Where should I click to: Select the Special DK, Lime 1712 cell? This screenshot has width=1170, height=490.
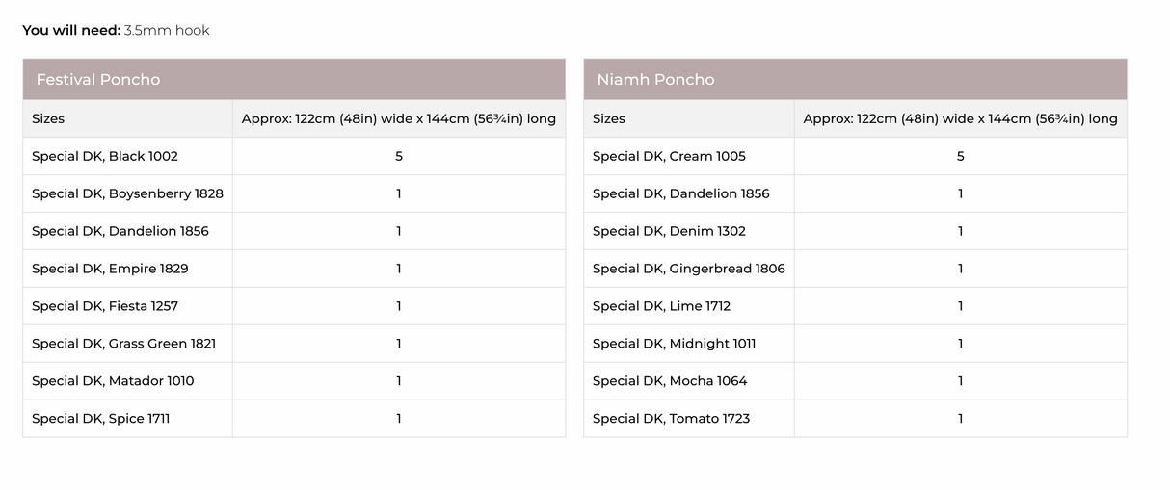689,306
